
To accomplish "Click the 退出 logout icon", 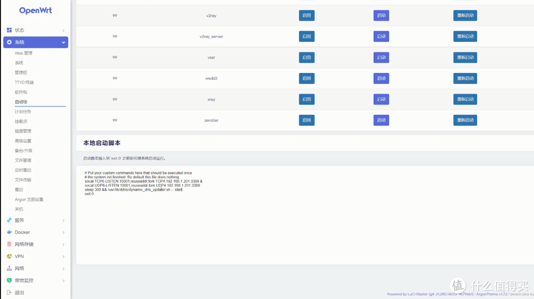I will click(x=9, y=293).
